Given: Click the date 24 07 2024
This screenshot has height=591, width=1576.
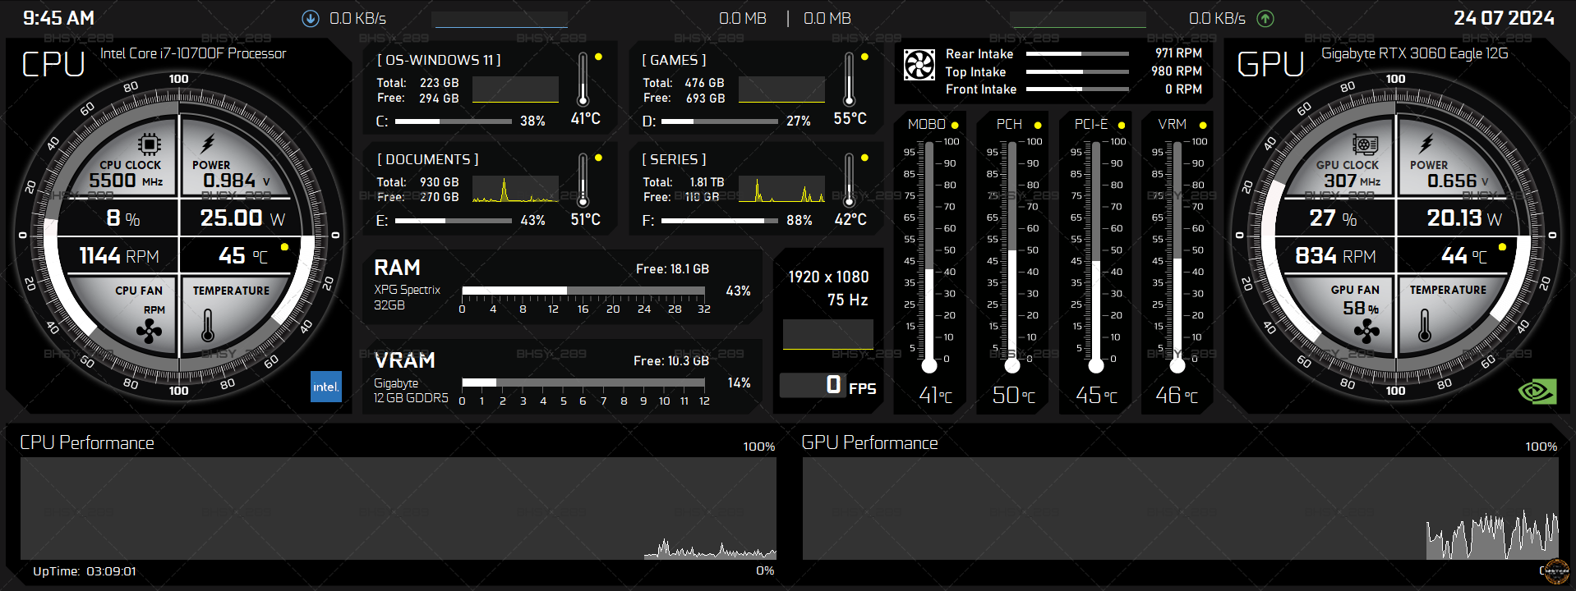Looking at the screenshot, I should (1504, 18).
